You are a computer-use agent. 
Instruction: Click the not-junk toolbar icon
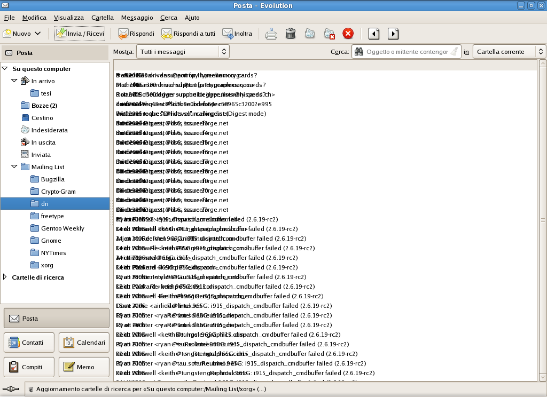(329, 34)
